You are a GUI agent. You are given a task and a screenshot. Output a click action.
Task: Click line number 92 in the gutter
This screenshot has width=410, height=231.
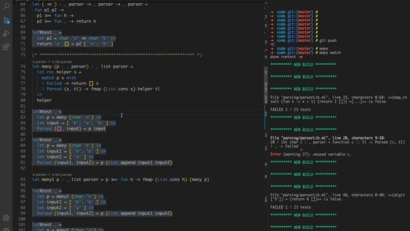tap(23, 168)
